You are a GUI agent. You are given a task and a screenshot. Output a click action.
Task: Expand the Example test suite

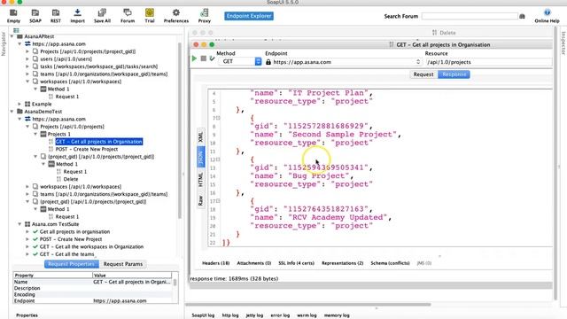19,104
